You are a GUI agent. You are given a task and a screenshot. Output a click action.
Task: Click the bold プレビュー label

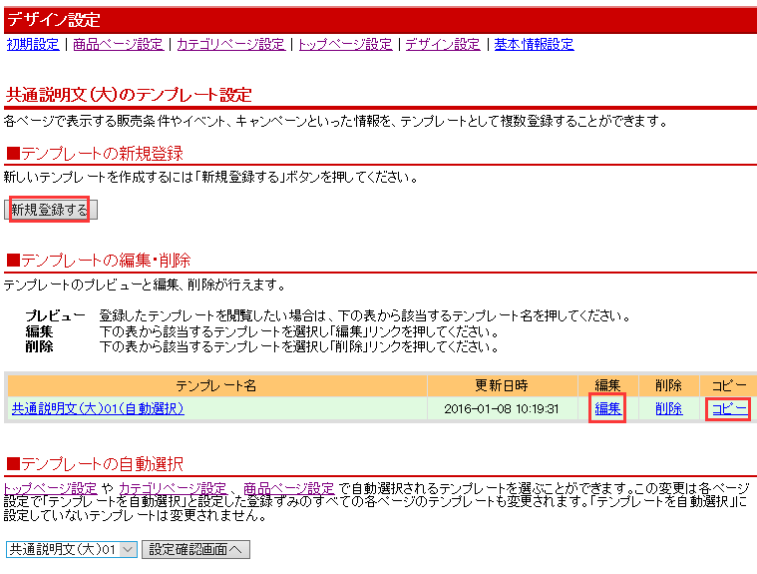(55, 316)
